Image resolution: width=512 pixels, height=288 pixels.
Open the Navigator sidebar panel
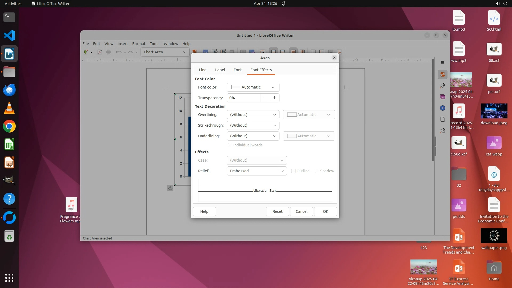coord(442,108)
